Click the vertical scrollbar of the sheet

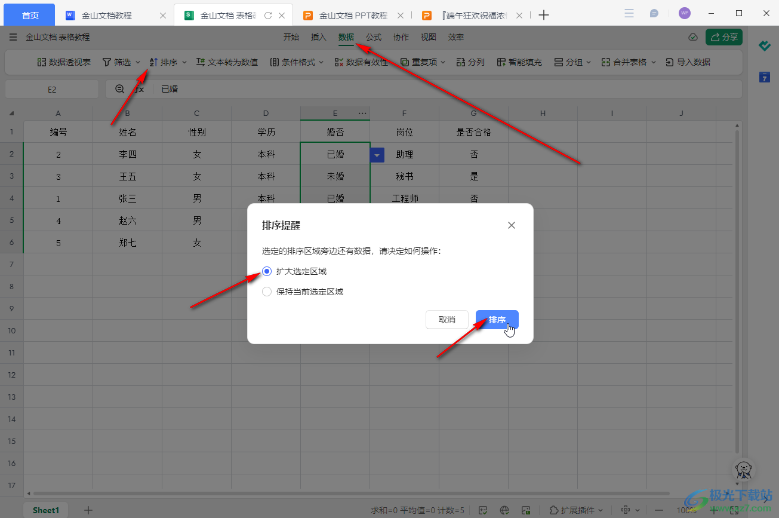[738, 292]
